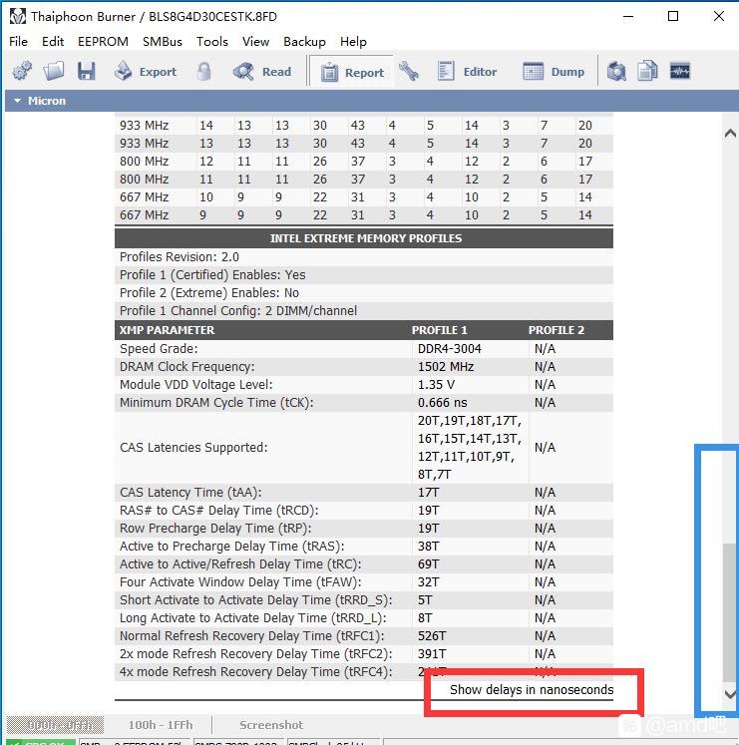Click the 391T tRFC2 value
This screenshot has width=739, height=745.
pos(432,654)
